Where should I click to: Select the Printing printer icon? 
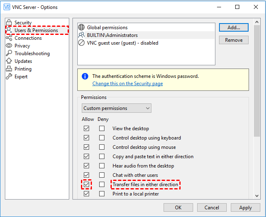[9, 69]
